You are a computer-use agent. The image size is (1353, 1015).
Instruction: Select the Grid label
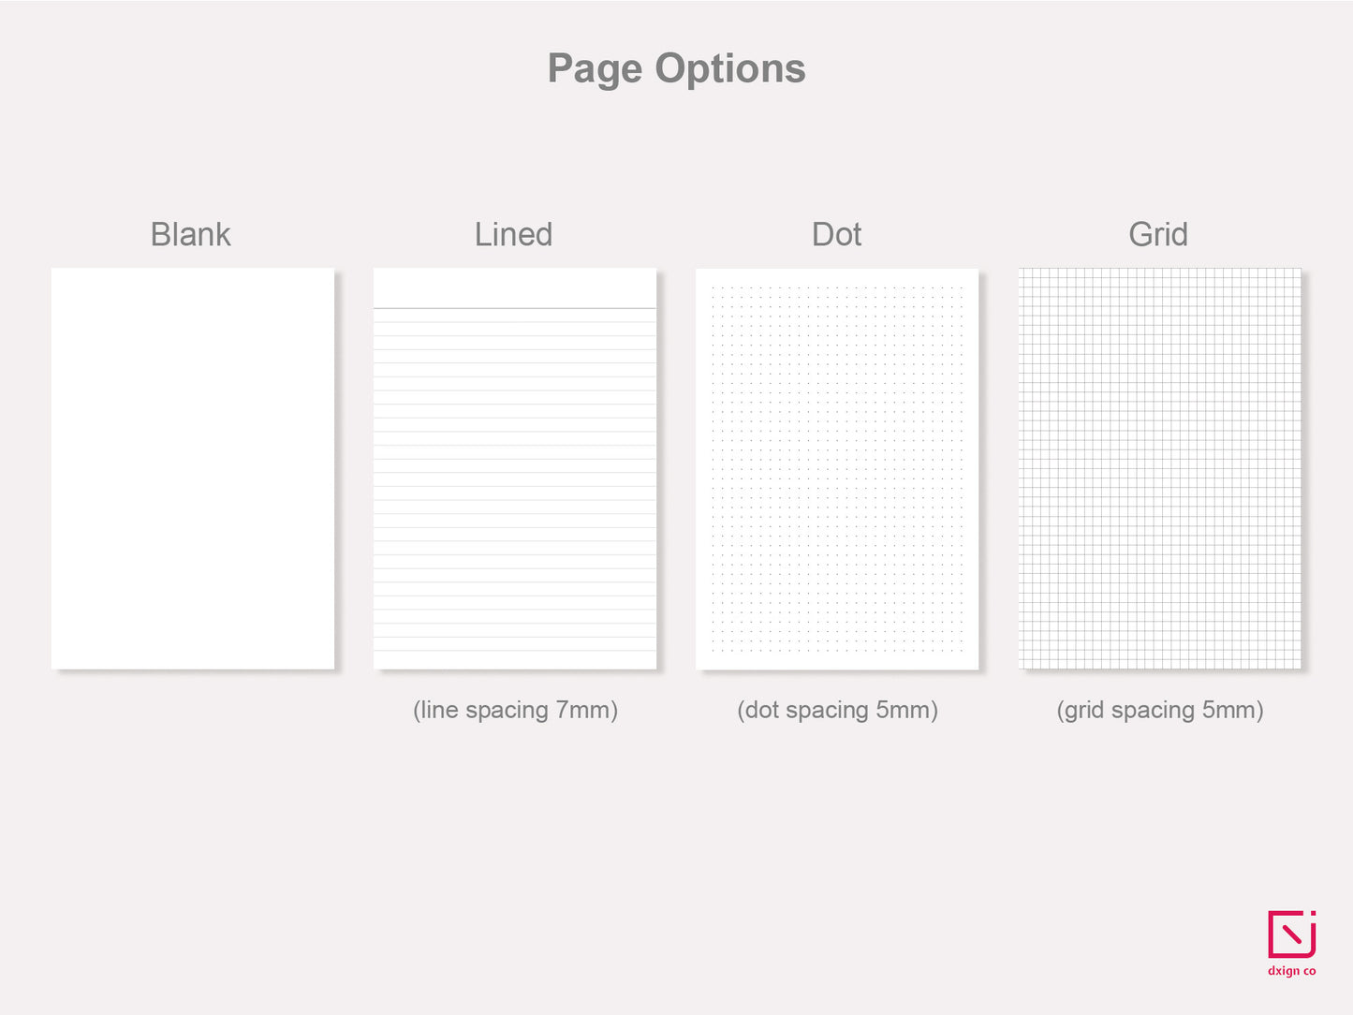1158,234
